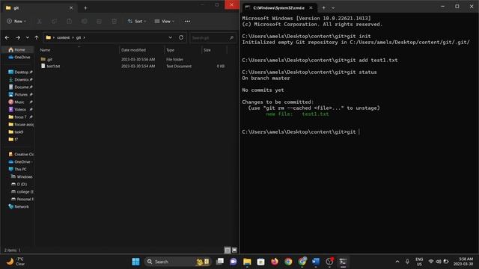Show hidden system tray icons
The height and width of the screenshot is (269, 479).
[397, 262]
